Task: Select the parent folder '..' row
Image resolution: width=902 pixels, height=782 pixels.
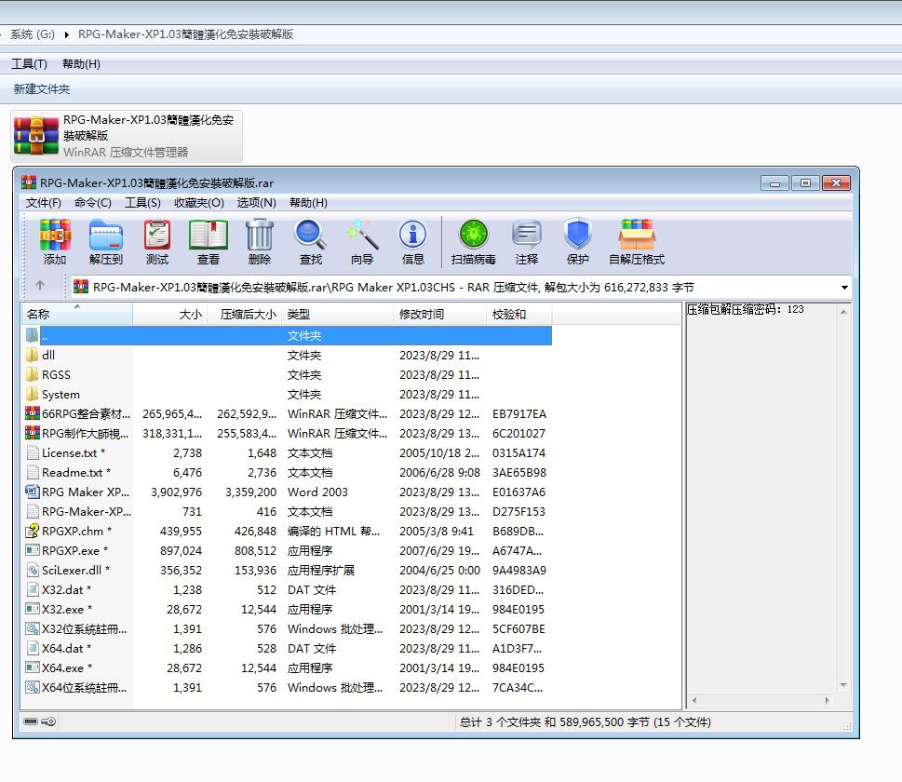Action: 288,335
